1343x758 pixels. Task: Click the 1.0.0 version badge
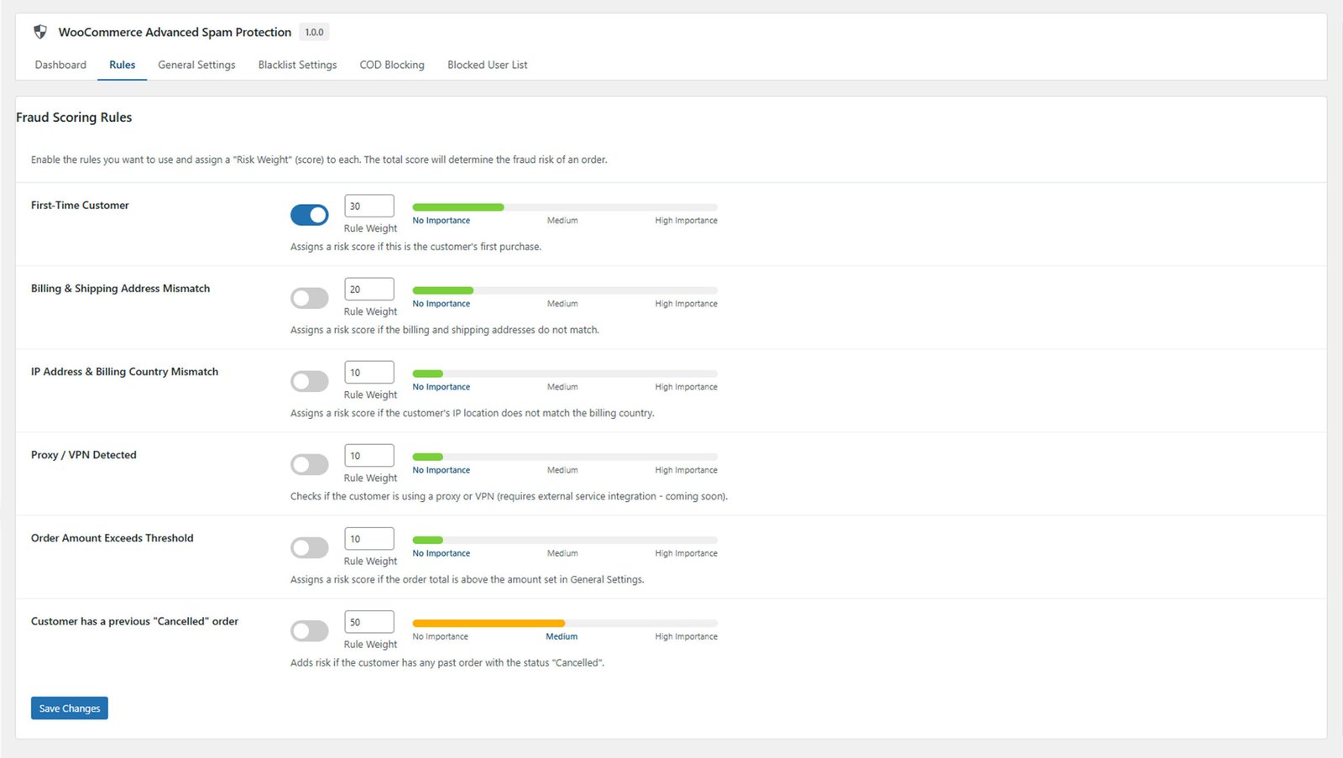[314, 32]
